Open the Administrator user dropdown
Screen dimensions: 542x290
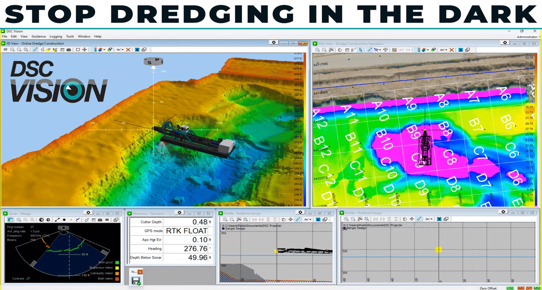coord(528,37)
